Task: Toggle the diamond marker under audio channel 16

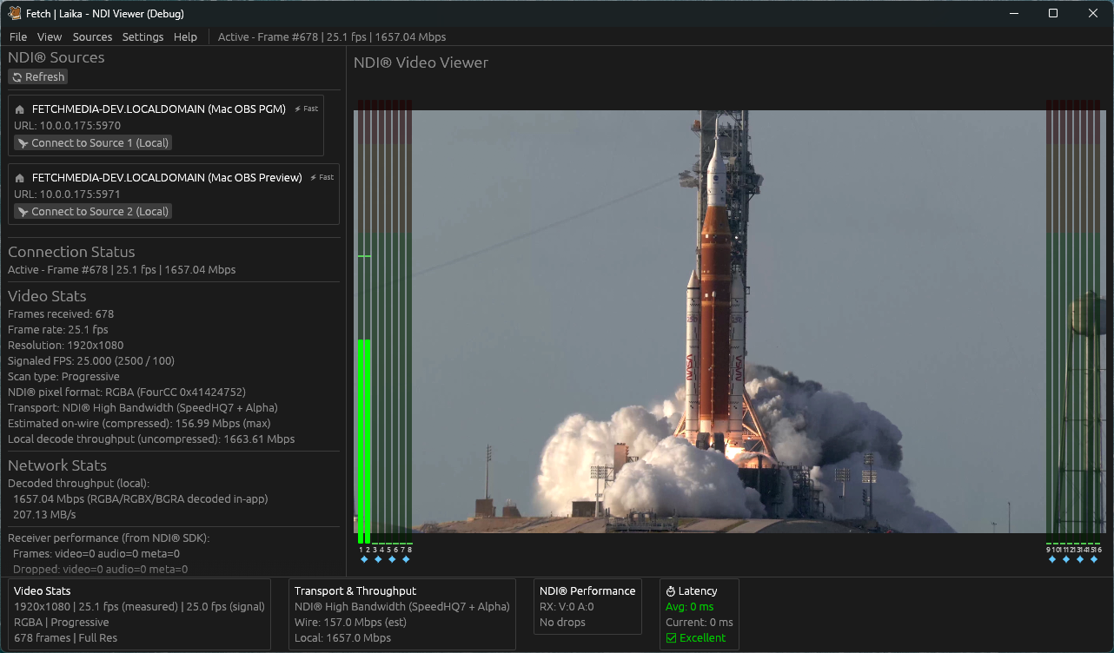Action: coord(1094,559)
